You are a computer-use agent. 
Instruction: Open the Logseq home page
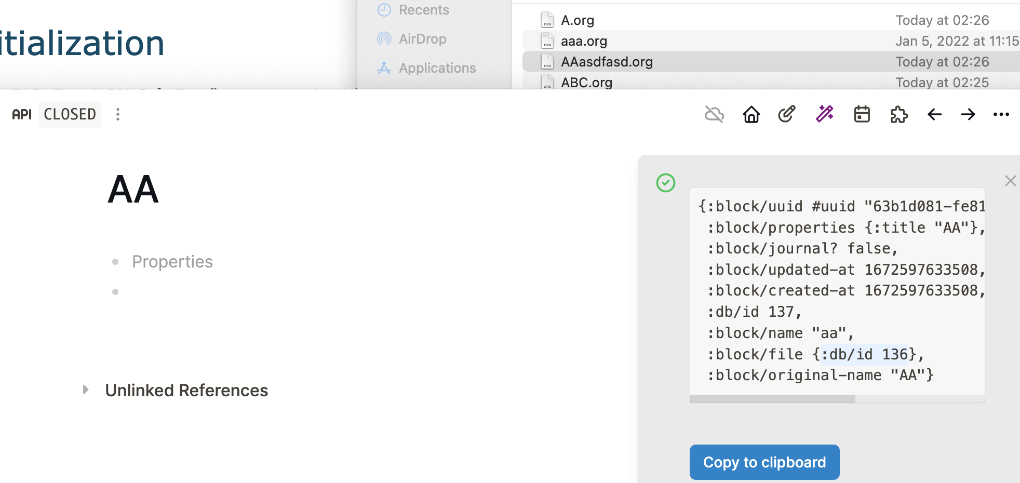[x=751, y=114]
